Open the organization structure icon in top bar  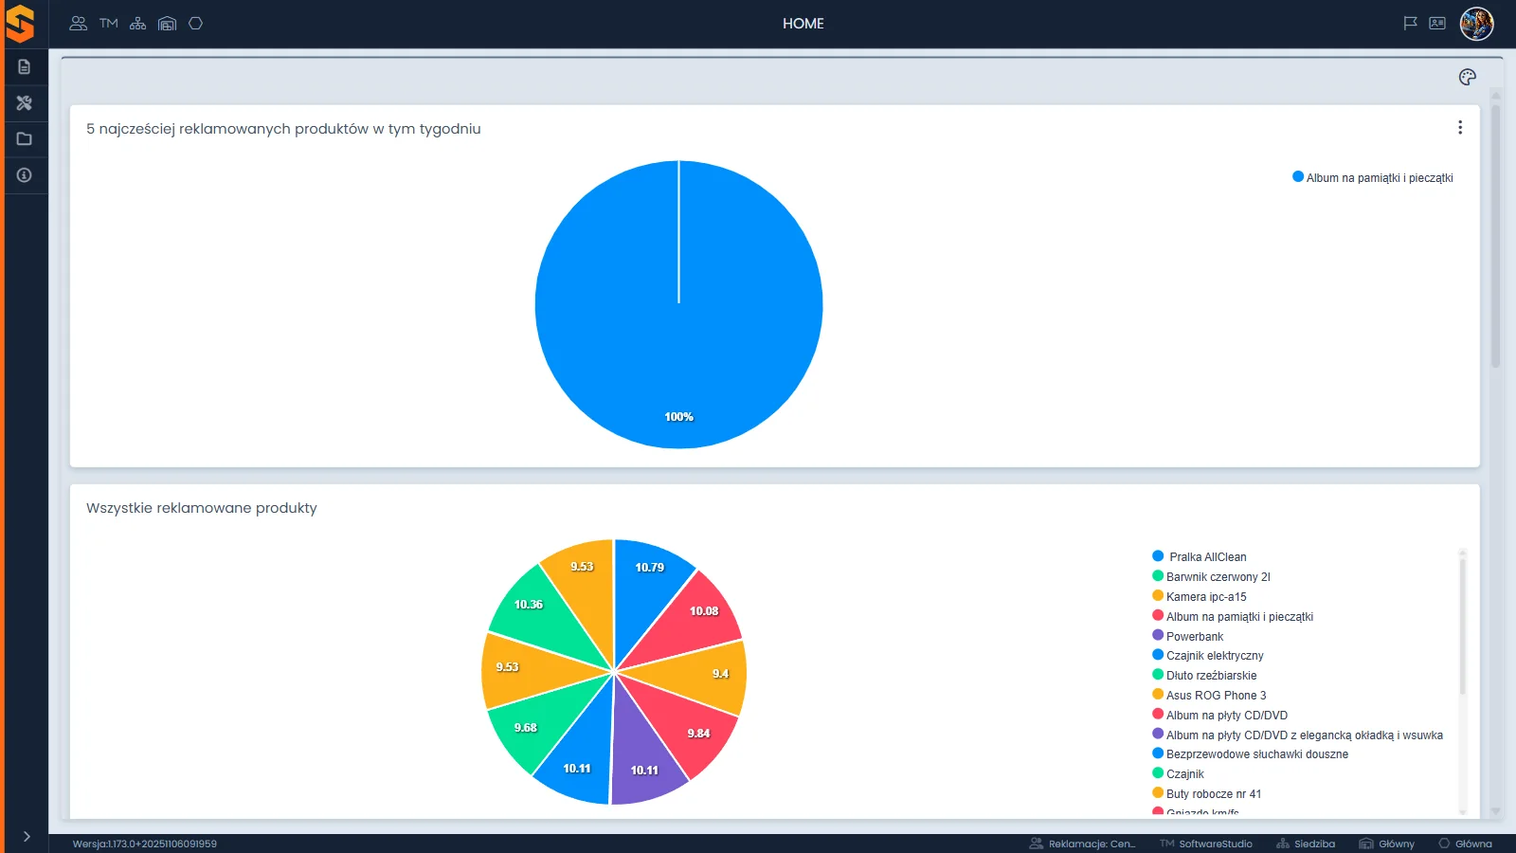coord(137,24)
